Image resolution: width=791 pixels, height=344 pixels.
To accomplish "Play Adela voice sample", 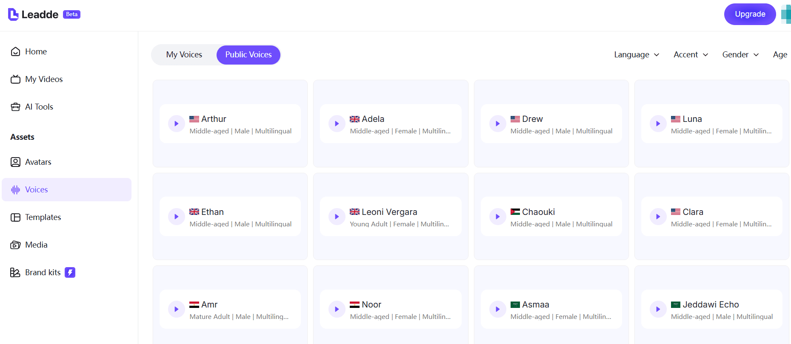I will [337, 124].
